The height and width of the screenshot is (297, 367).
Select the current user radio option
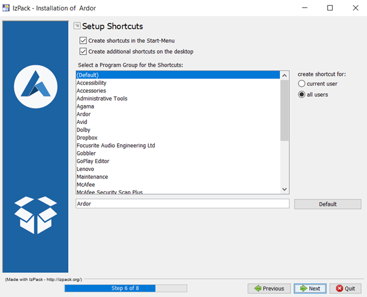click(302, 84)
